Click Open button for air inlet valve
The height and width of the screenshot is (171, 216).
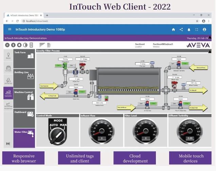(141, 103)
